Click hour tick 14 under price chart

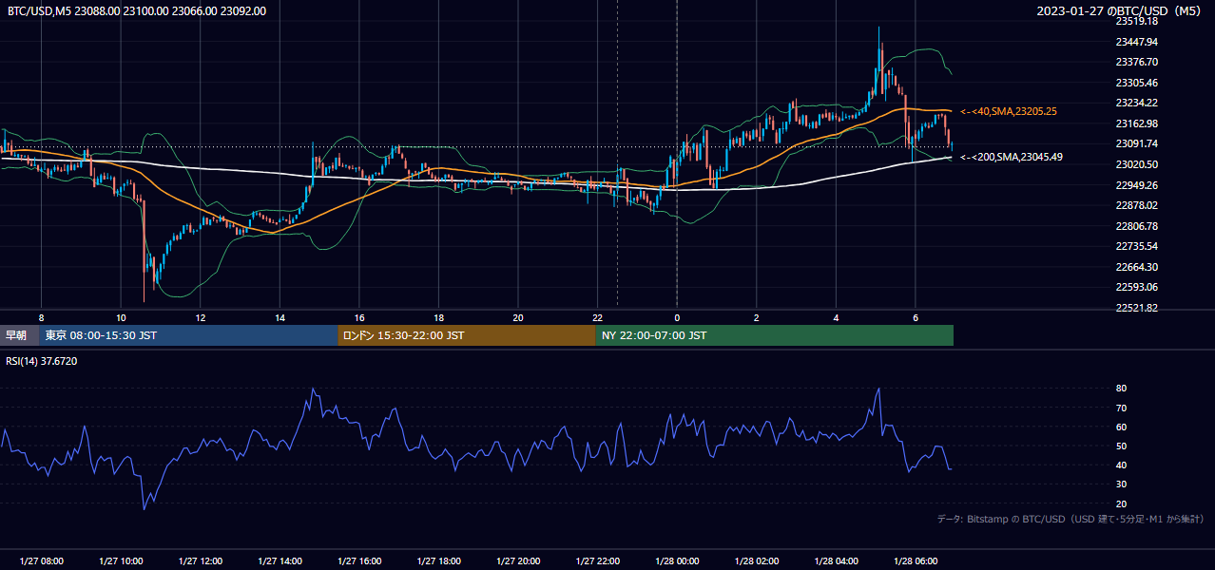pos(280,317)
